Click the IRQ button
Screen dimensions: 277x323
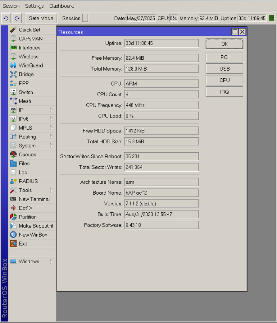coord(225,92)
